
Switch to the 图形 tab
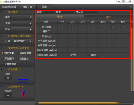109,17
